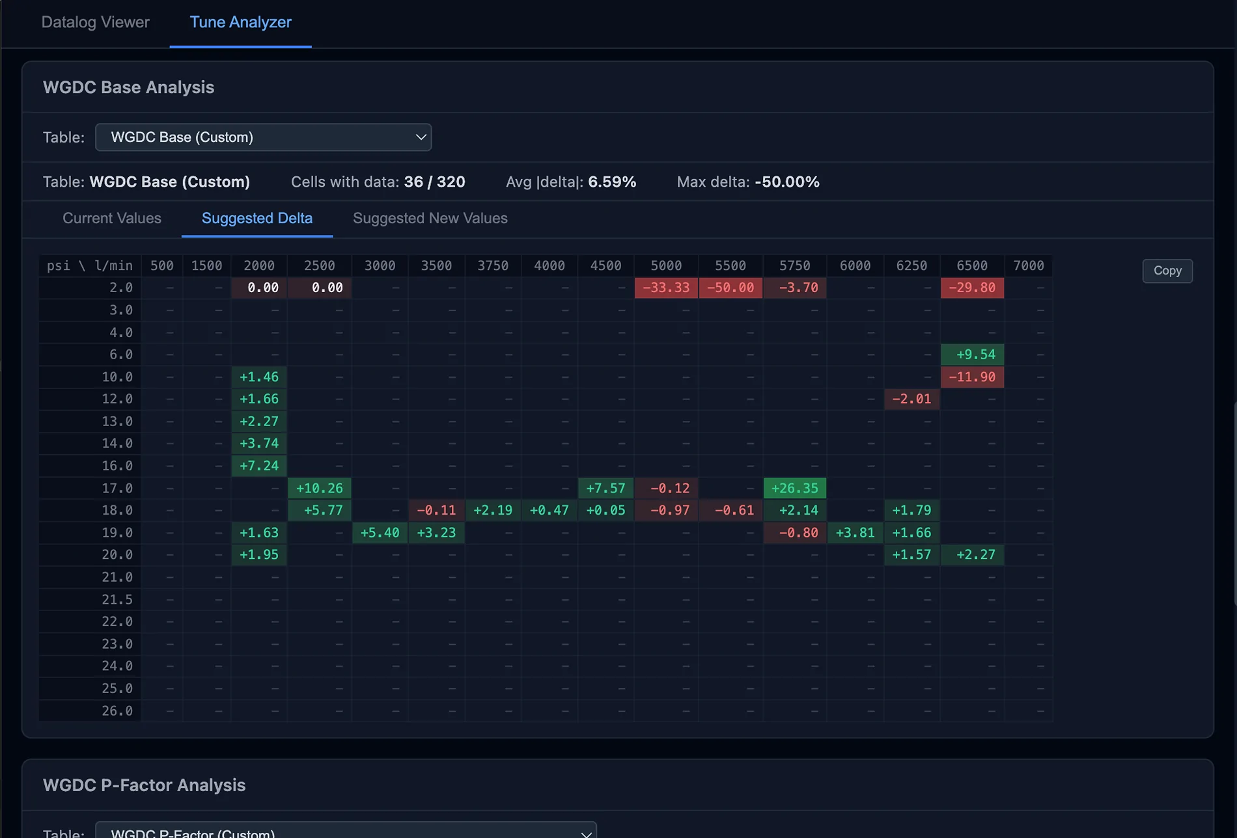Click the WGDC P-Factor Analysis heading

click(145, 785)
